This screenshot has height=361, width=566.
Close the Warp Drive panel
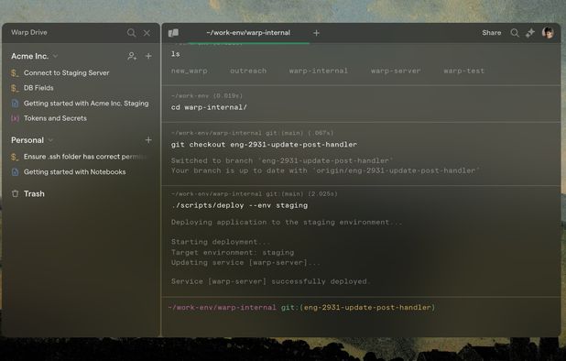[x=147, y=33]
